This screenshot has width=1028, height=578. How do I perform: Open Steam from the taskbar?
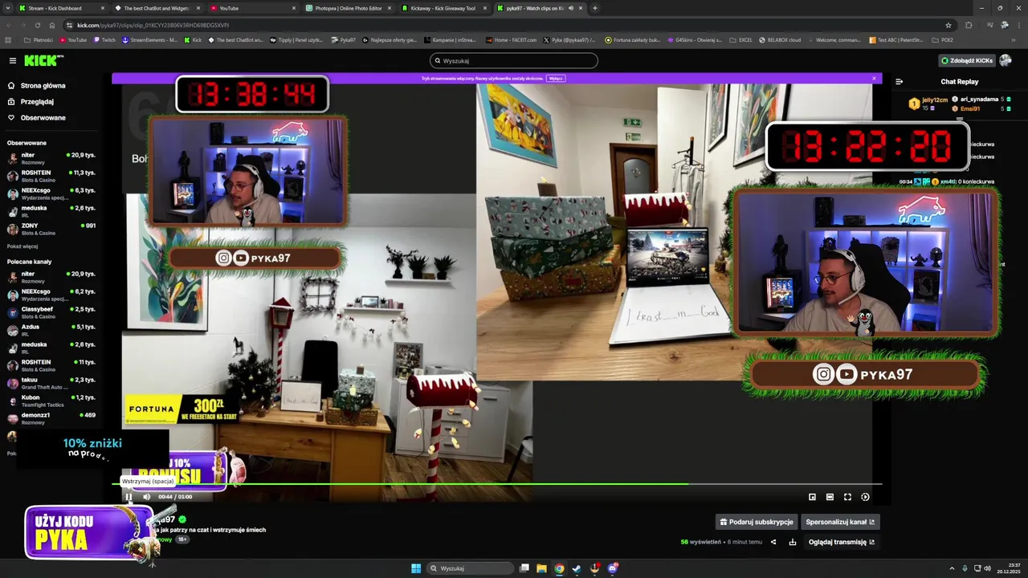tap(577, 568)
